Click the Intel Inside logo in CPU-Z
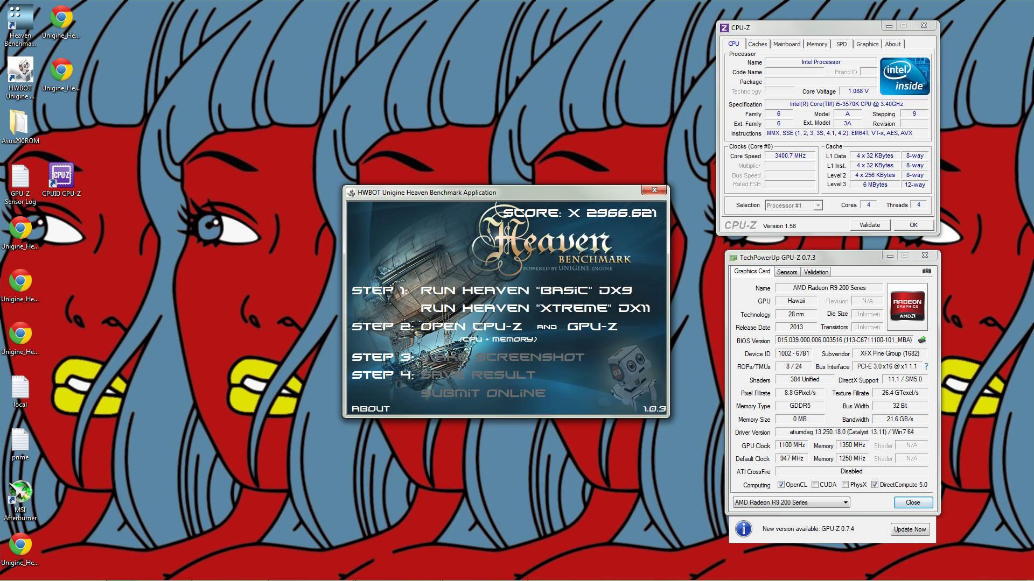The height and width of the screenshot is (581, 1034). 905,76
